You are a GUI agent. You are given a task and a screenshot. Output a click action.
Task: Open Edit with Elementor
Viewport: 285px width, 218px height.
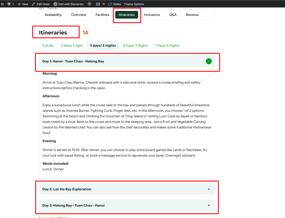(x=68, y=4)
